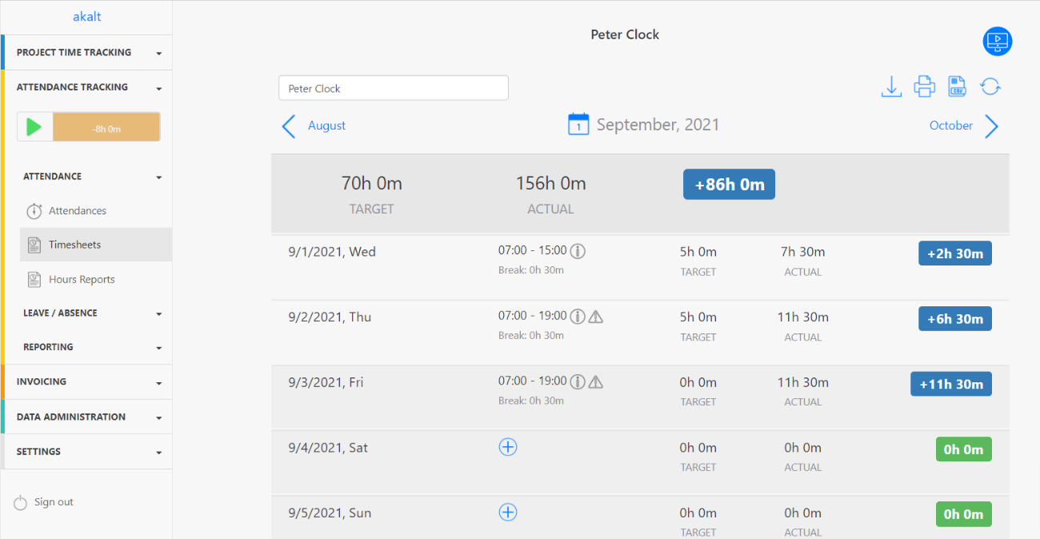
Task: Click the warning icon on the 9/2/2021 row
Action: tap(595, 316)
